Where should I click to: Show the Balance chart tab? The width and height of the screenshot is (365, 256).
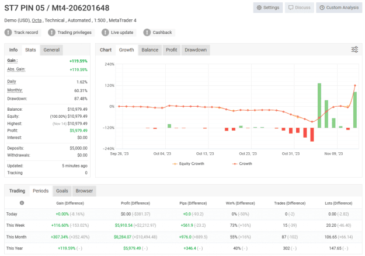click(x=150, y=50)
